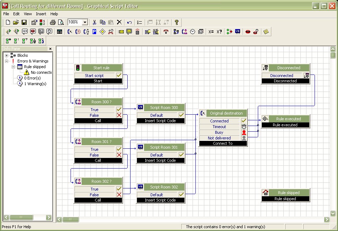Click the yellow Help question mark icon

click(177, 22)
